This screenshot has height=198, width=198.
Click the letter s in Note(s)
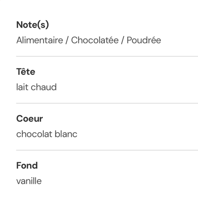(43, 25)
